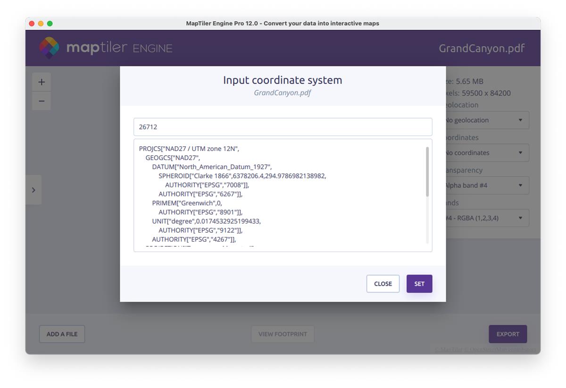
Task: Click the EXPORT button
Action: (508, 334)
